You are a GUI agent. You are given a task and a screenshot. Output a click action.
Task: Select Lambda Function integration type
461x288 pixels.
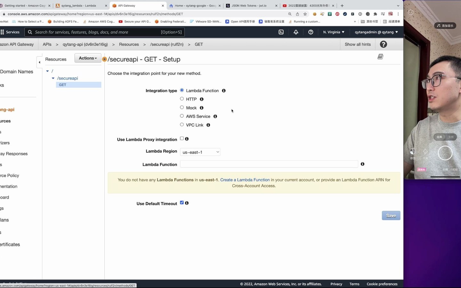pos(182,90)
